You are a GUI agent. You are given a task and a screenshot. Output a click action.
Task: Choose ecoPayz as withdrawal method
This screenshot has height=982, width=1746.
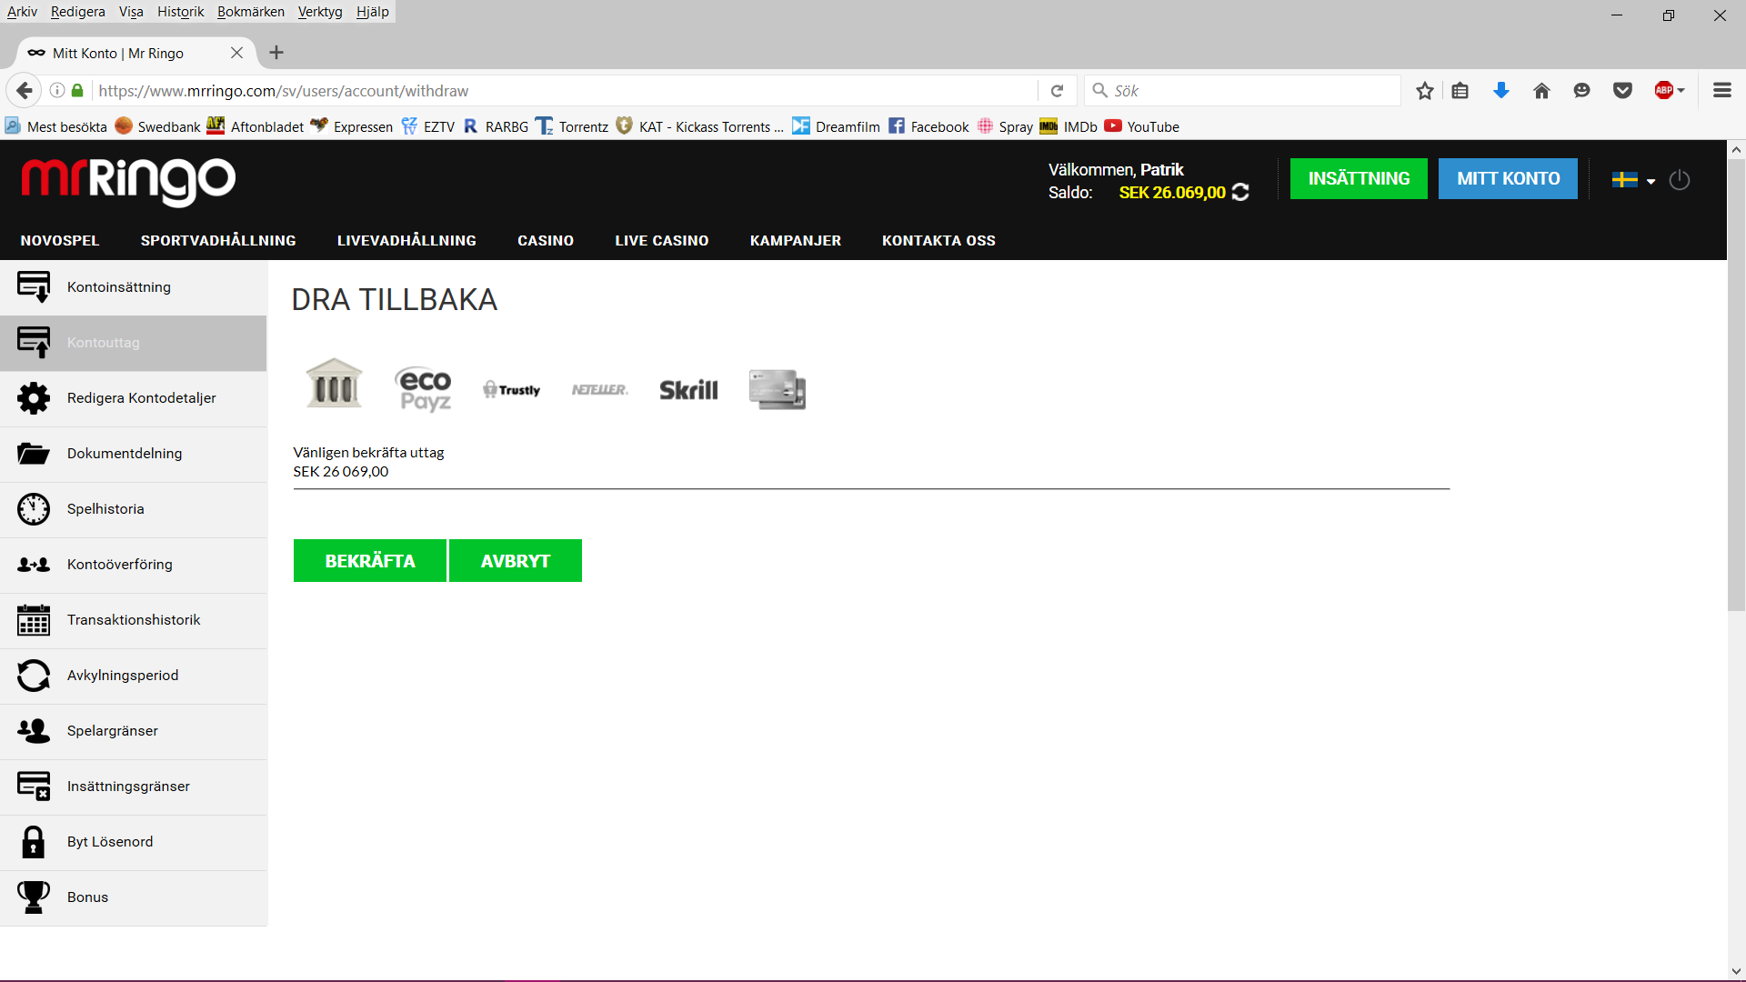425,389
